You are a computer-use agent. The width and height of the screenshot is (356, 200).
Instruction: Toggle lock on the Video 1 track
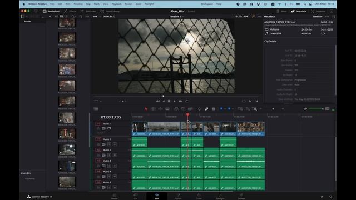point(98,128)
